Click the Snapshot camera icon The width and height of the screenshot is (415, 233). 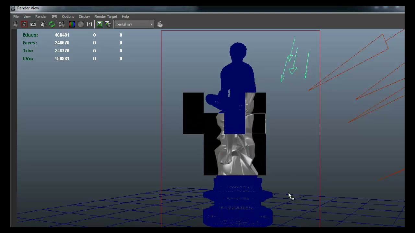click(x=33, y=24)
